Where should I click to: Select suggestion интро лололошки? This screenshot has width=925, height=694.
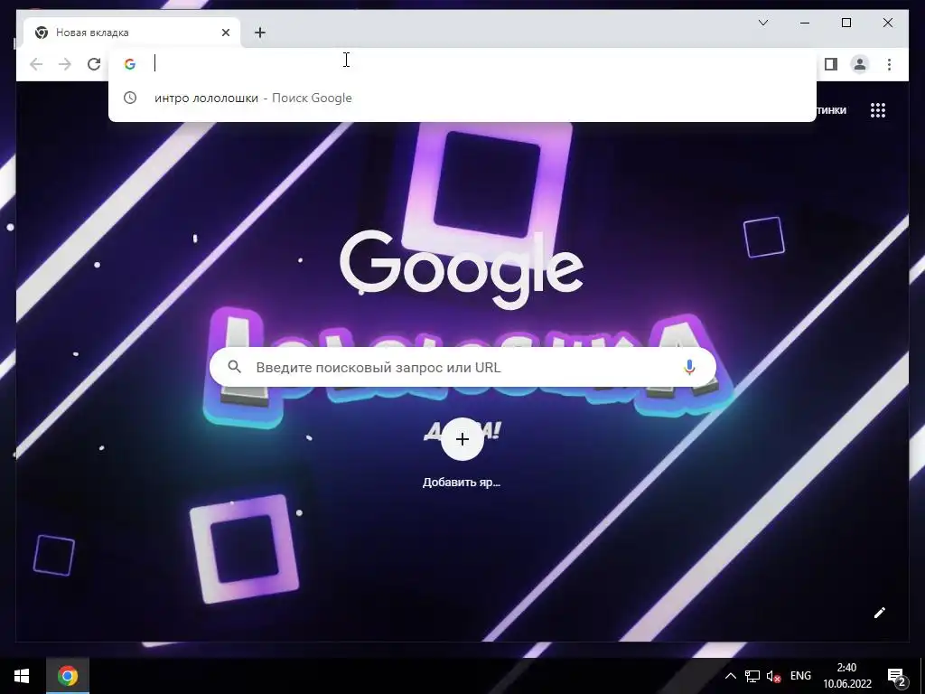tap(462, 98)
